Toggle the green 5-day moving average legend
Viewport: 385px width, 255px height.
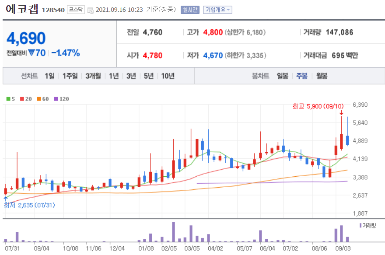point(8,99)
